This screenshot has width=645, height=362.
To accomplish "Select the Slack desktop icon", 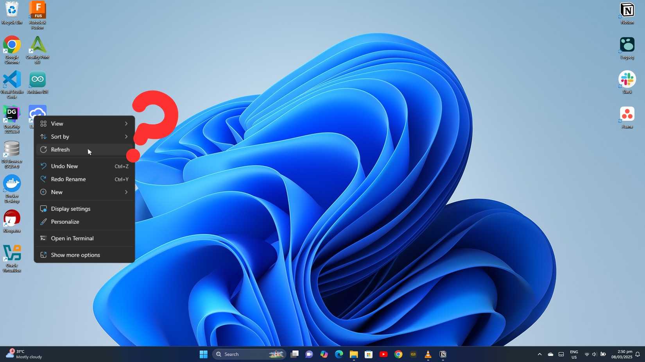I will pos(627,82).
